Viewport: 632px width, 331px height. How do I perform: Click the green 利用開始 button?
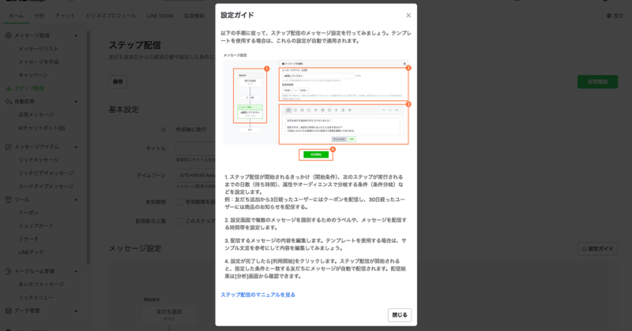(x=597, y=82)
